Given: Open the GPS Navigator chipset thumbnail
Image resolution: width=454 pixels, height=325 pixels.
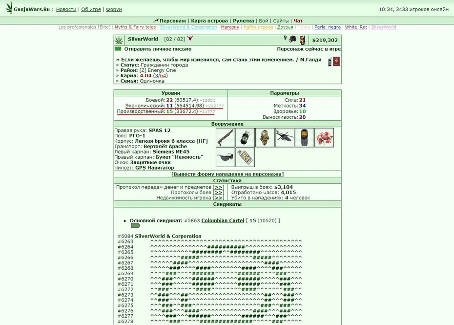Looking at the screenshot, I should coord(245,157).
